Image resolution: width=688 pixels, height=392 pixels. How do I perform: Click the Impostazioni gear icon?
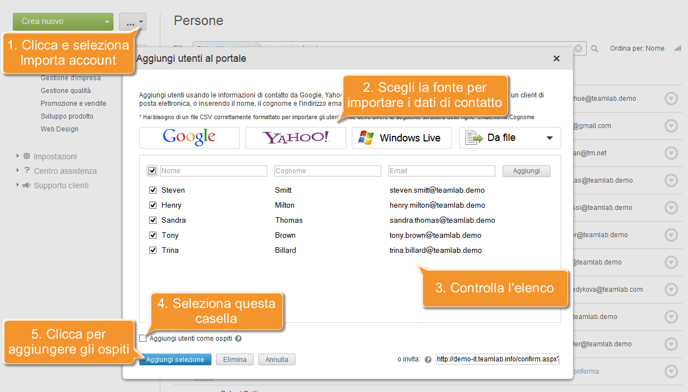pos(27,156)
